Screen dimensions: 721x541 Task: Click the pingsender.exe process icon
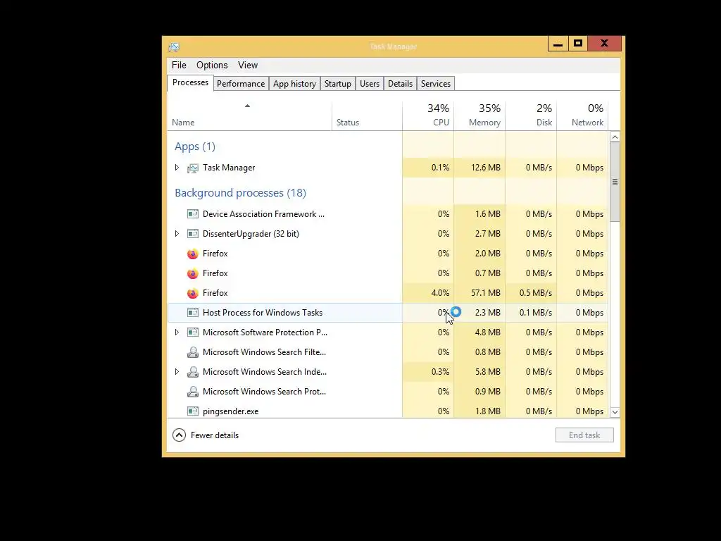pos(193,411)
